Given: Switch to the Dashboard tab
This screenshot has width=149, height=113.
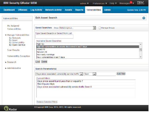Looking at the screenshot, I should tap(9, 10).
